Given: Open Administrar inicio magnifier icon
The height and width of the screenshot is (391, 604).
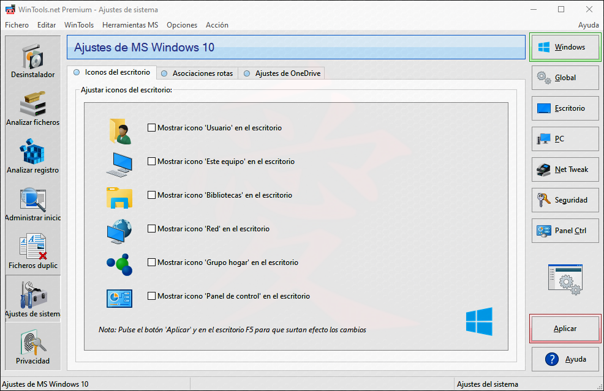Looking at the screenshot, I should click(32, 199).
